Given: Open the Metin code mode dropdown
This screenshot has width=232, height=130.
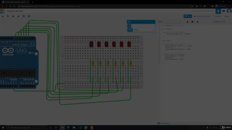Looking at the screenshot, I should tap(170, 22).
